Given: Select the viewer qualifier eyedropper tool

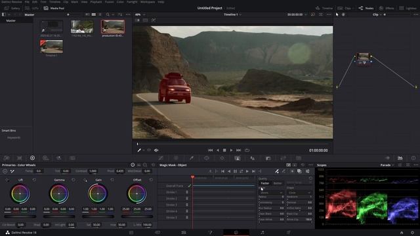Looking at the screenshot, I should click(x=139, y=150).
